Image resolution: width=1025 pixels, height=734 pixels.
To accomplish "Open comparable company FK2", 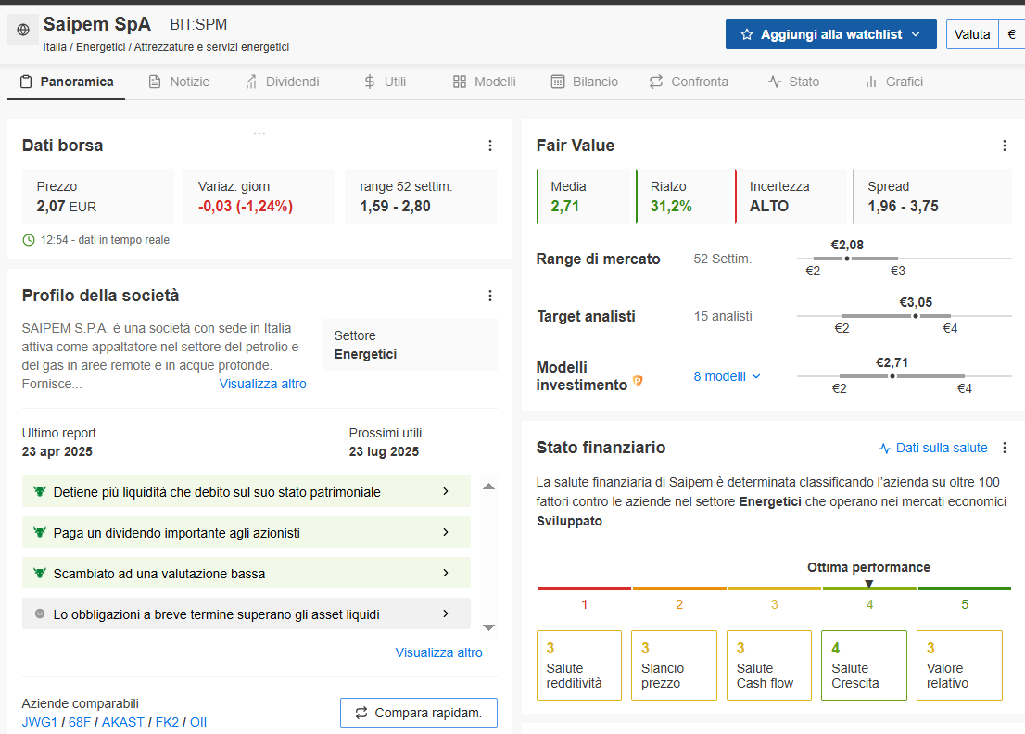I will point(167,722).
